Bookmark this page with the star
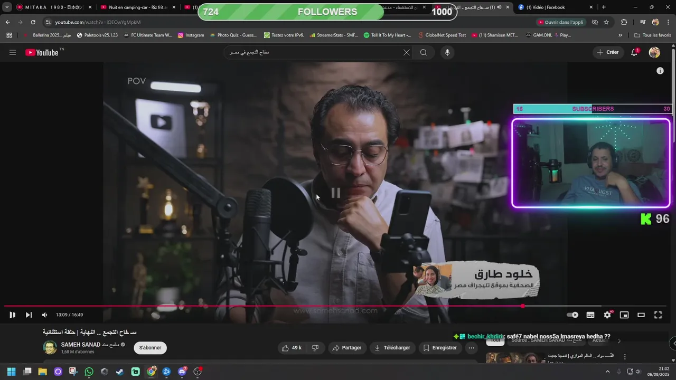The image size is (676, 380). pyautogui.click(x=606, y=22)
